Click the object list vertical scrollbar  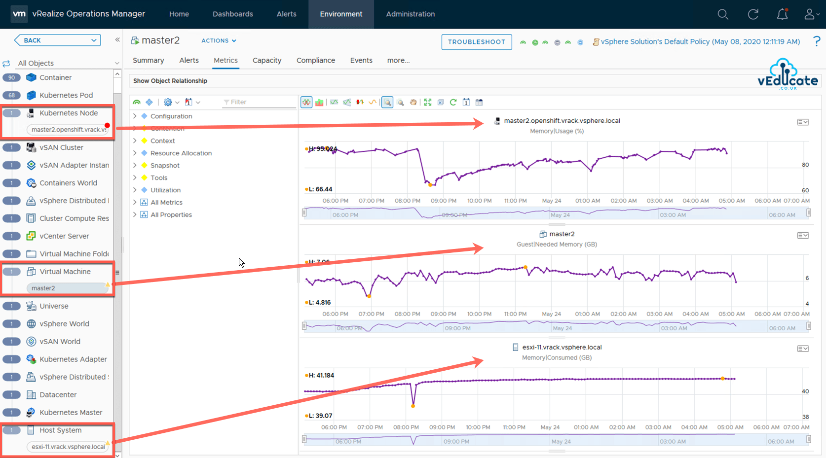click(x=117, y=264)
